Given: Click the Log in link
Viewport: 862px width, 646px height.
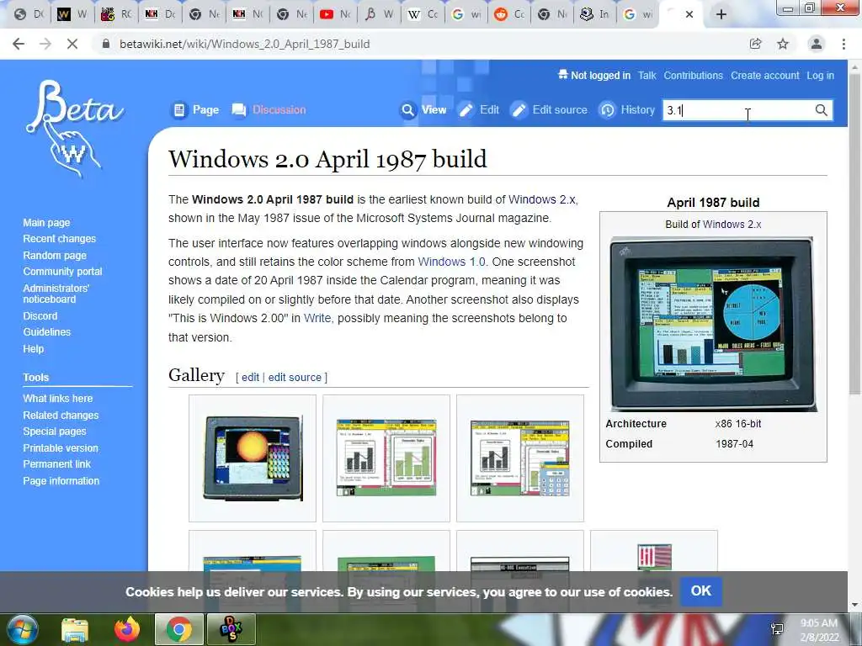Looking at the screenshot, I should pyautogui.click(x=820, y=76).
